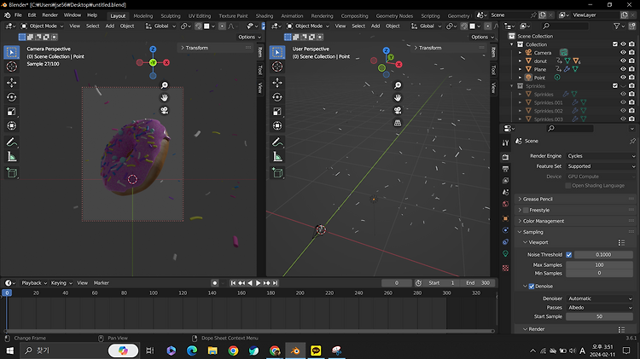Viewport: 640px width, 359px height.
Task: Select the Rotate tool in left viewport
Action: [x=11, y=97]
